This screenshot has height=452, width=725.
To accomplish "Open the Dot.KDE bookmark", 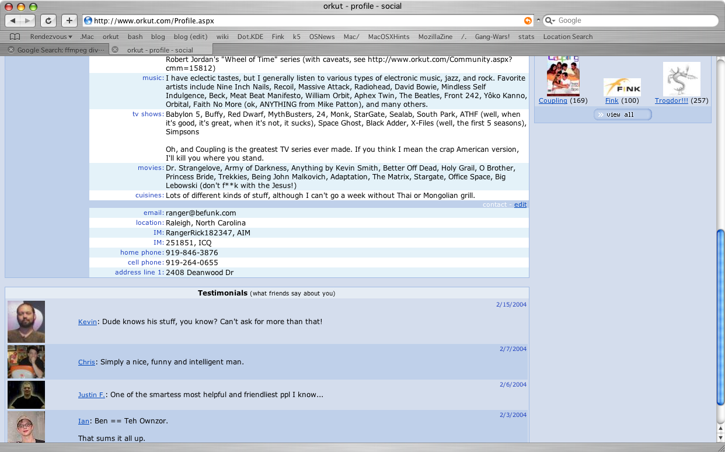I will [x=250, y=37].
